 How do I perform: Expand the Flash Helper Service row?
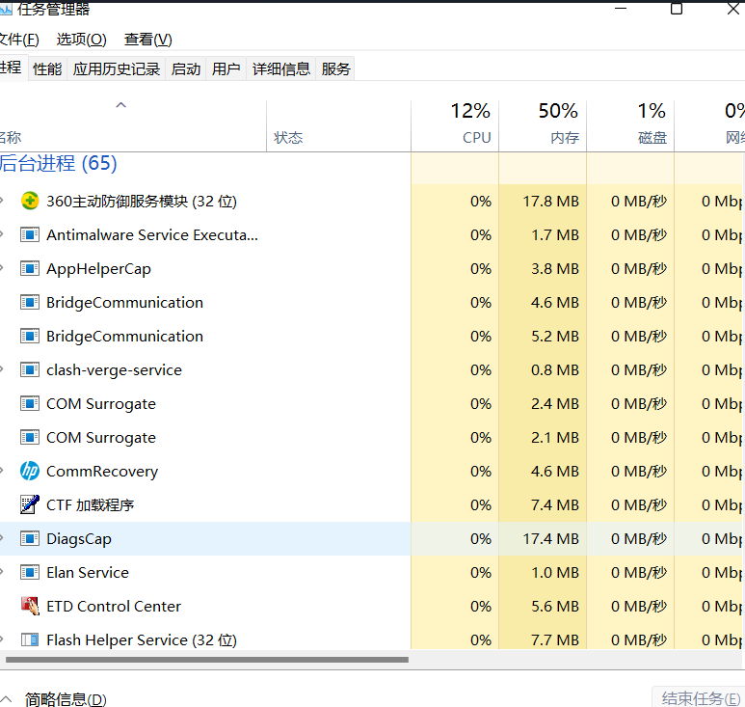tap(2, 639)
